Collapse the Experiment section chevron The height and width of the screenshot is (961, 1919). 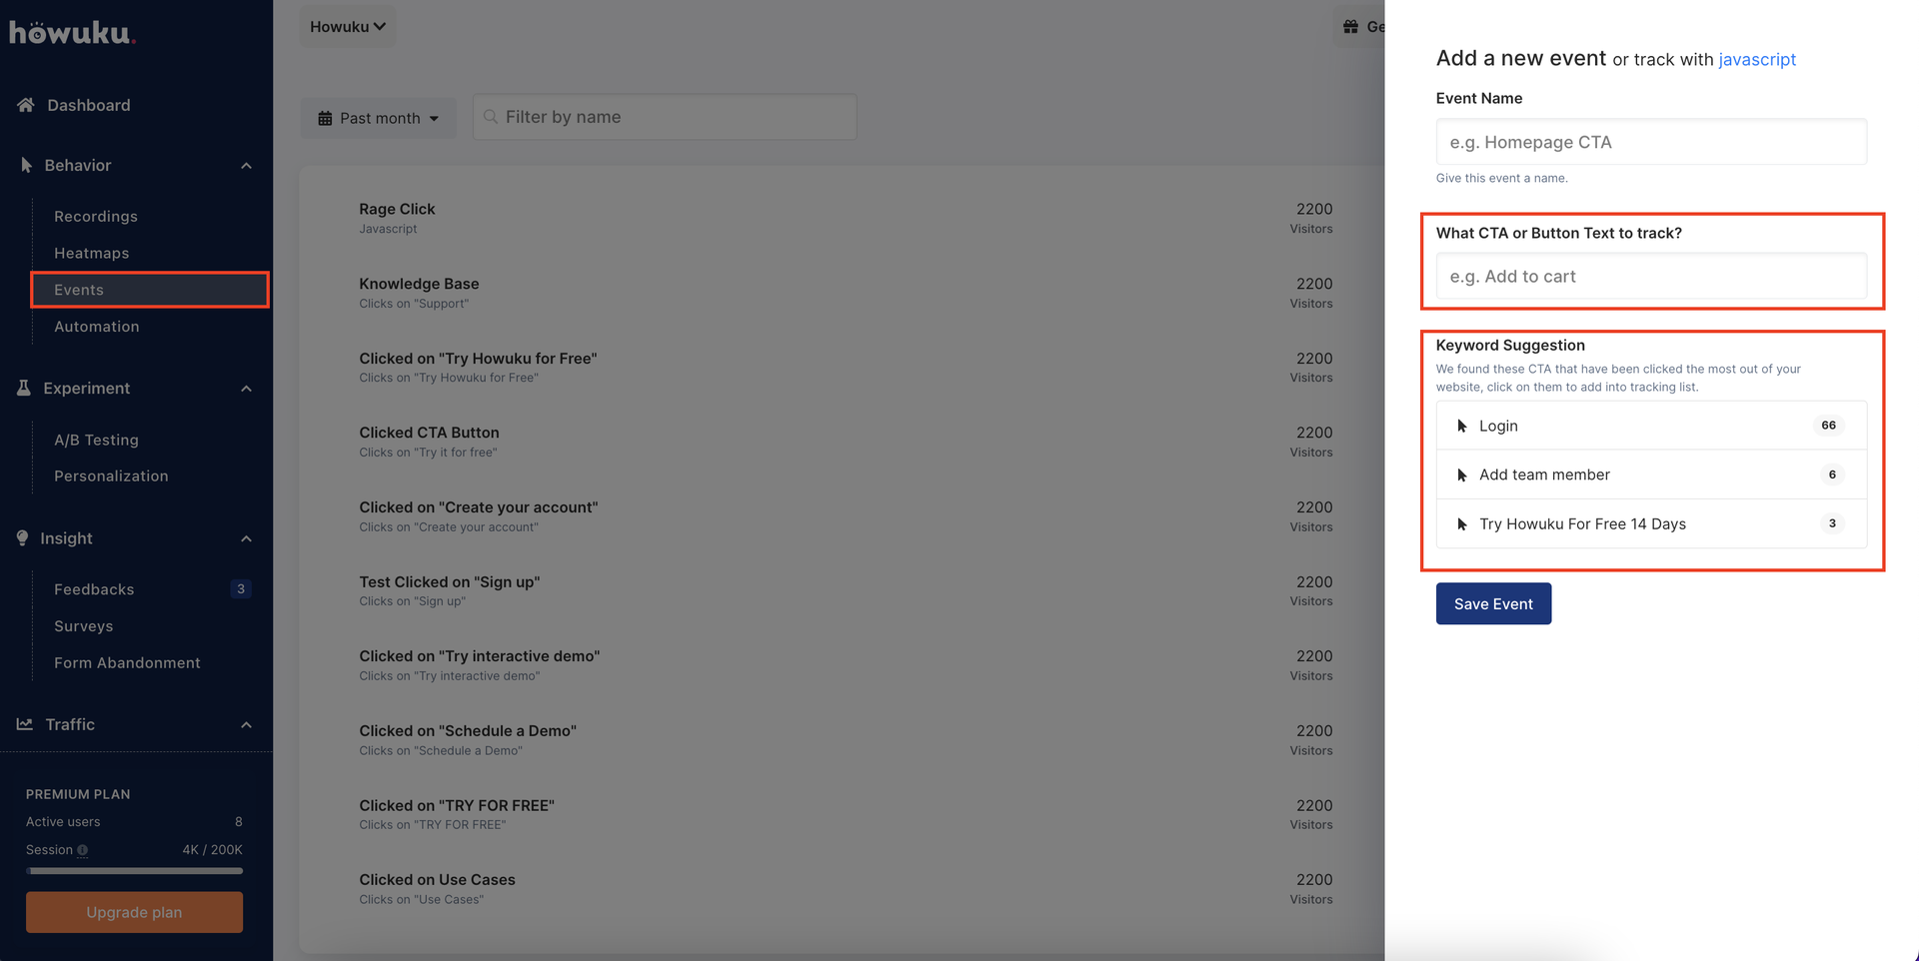click(246, 389)
